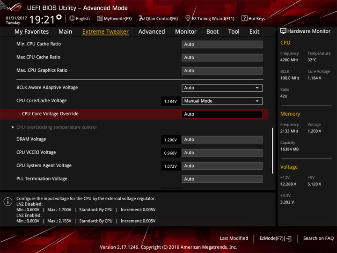Select the DRAM Voltage label
Viewport: 337px width, 253px height.
tap(31, 139)
